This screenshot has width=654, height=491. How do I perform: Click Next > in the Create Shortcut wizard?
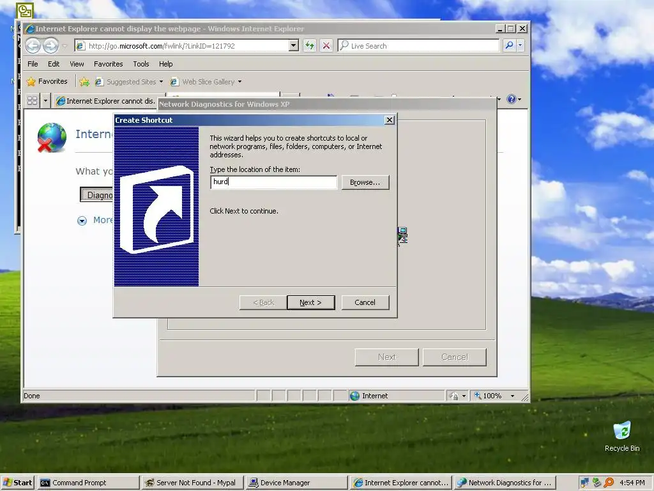[x=311, y=302]
